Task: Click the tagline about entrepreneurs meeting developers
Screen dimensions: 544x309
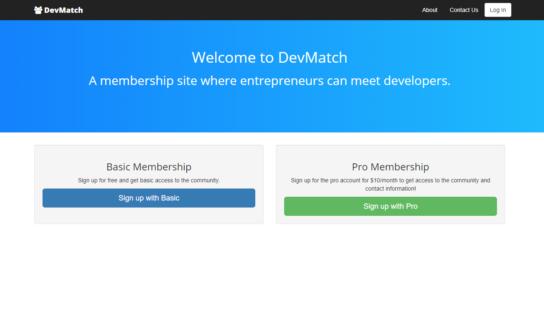Action: point(269,80)
